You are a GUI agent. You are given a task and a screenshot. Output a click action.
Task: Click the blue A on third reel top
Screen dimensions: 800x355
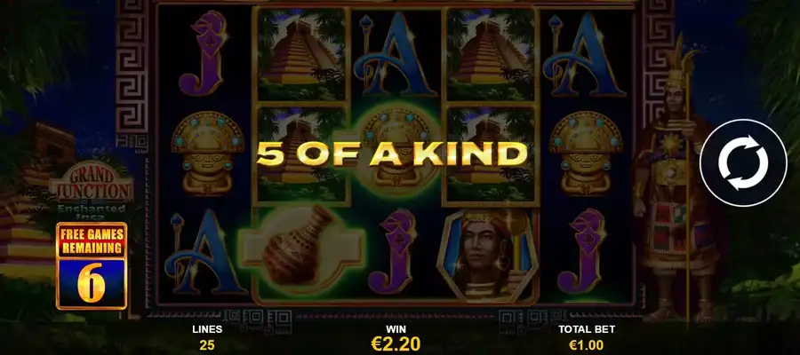click(396, 54)
